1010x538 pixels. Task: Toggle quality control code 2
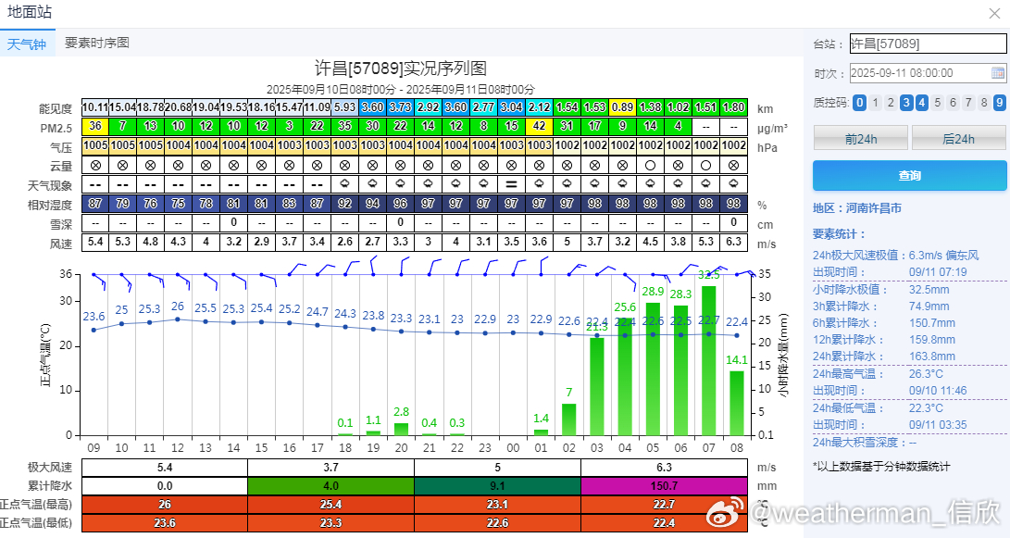point(891,103)
